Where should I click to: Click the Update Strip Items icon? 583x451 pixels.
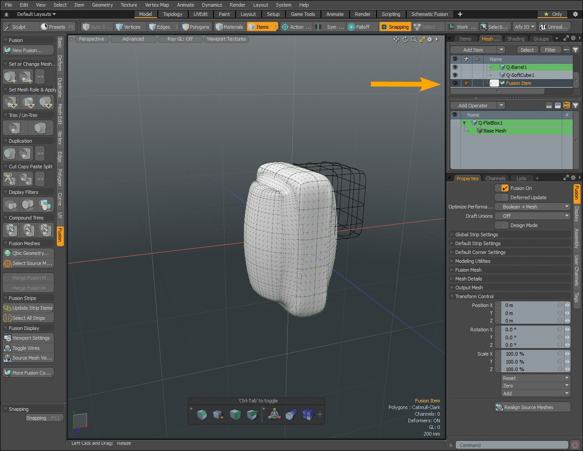(x=8, y=308)
